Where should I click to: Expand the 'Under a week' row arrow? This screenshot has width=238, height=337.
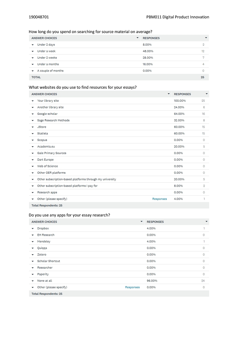click(x=33, y=51)
